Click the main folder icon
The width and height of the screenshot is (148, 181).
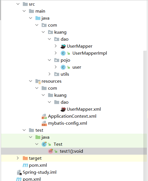click(x=31, y=11)
